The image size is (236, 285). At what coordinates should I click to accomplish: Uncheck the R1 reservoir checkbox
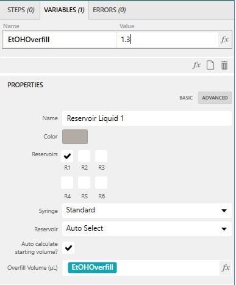pyautogui.click(x=67, y=156)
